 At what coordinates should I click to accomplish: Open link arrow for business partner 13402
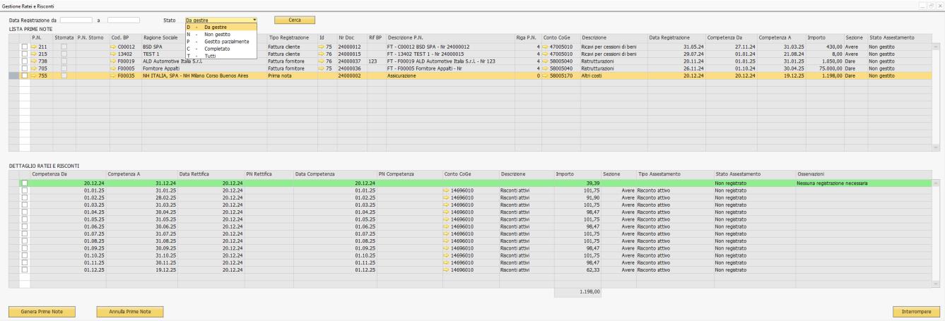point(114,53)
